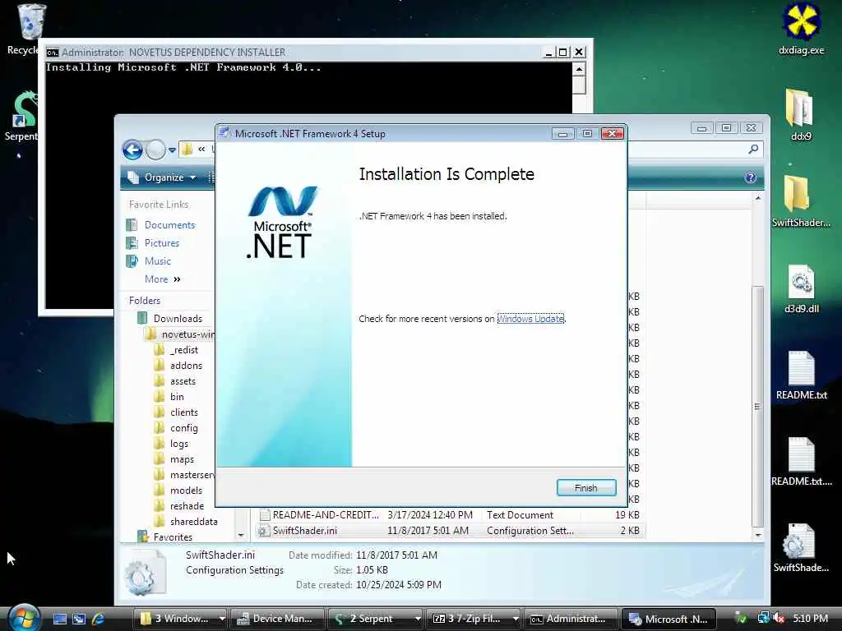Select the maps folder in tree
Image resolution: width=842 pixels, height=631 pixels.
pos(174,459)
